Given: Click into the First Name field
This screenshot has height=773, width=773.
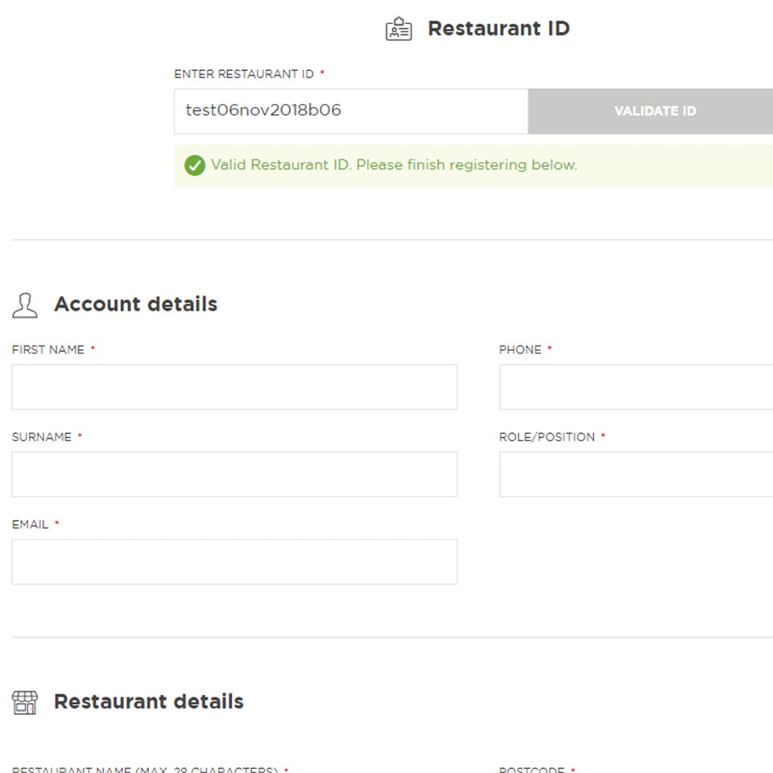Looking at the screenshot, I should point(234,387).
